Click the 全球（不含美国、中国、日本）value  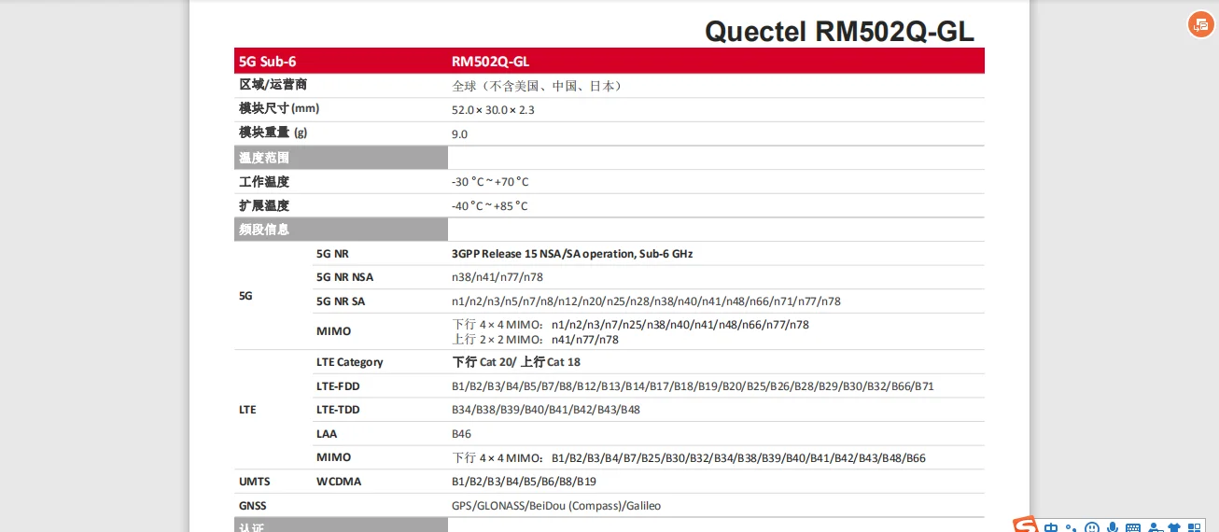537,86
